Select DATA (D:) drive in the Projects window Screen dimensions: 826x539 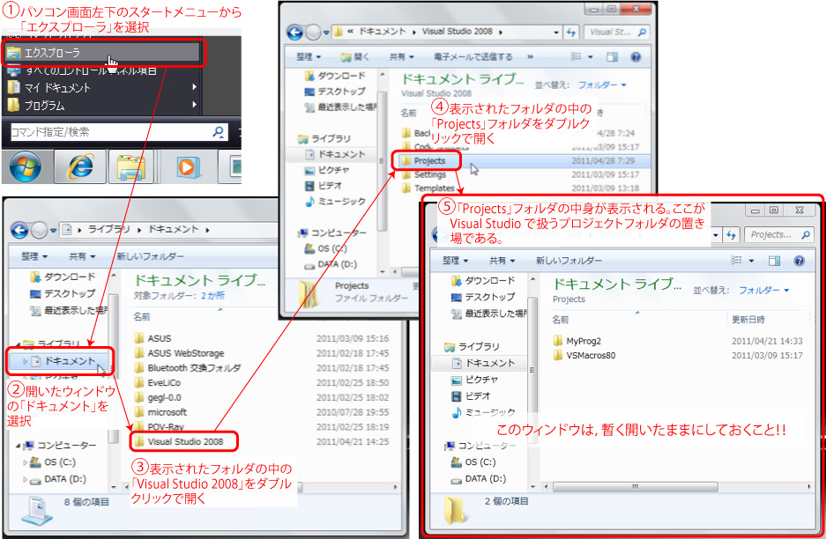[x=479, y=479]
